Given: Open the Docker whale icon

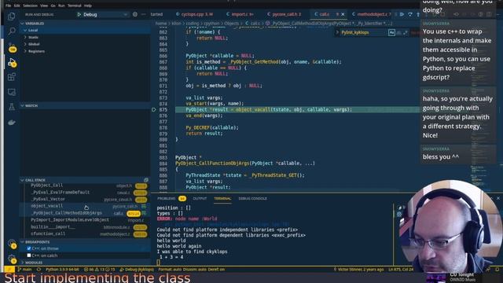Looking at the screenshot, I should [12, 123].
